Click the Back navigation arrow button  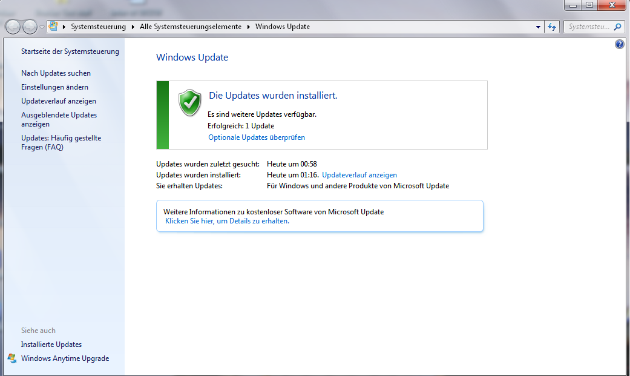[x=13, y=27]
